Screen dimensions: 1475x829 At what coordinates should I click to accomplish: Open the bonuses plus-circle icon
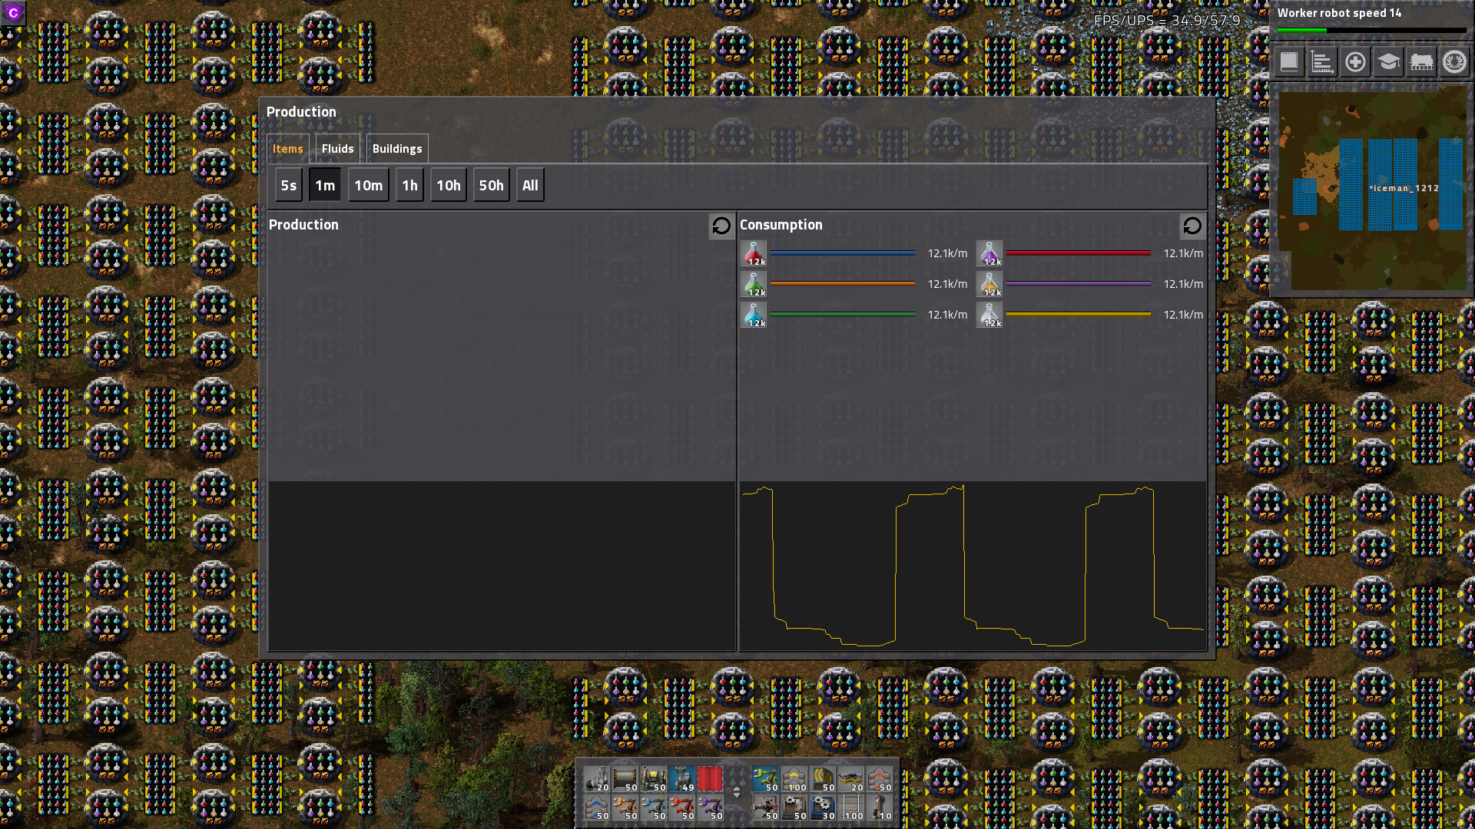tap(1355, 61)
